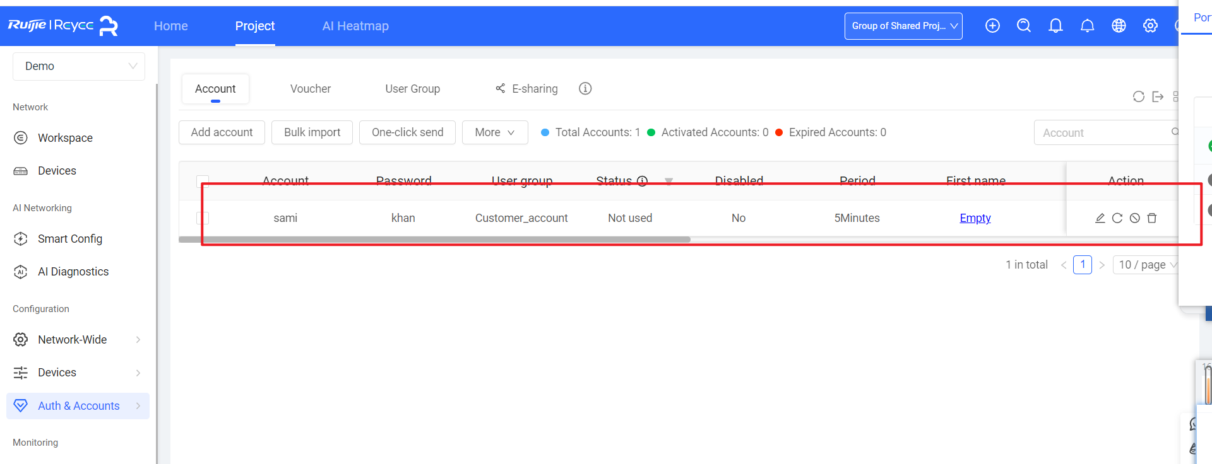Tick the checkbox for the sami row
The image size is (1212, 464).
[203, 218]
